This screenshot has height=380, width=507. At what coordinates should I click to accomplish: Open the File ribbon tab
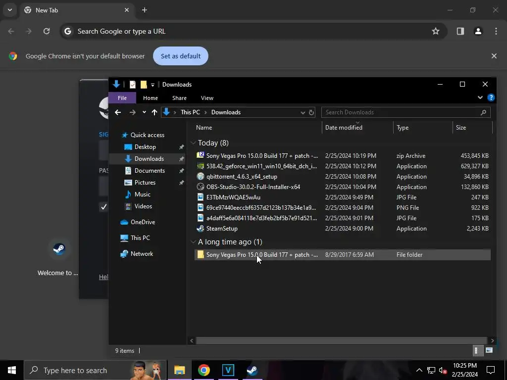(122, 98)
